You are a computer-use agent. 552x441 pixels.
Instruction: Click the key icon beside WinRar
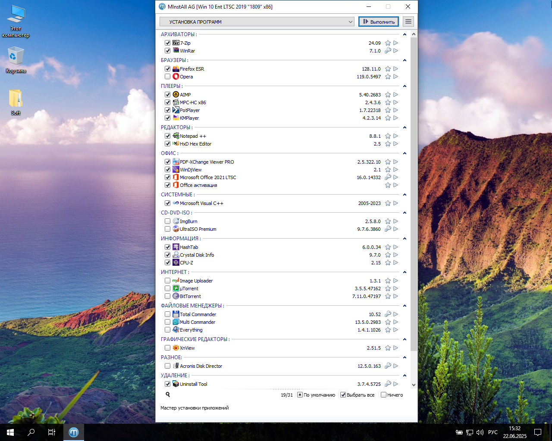point(388,51)
